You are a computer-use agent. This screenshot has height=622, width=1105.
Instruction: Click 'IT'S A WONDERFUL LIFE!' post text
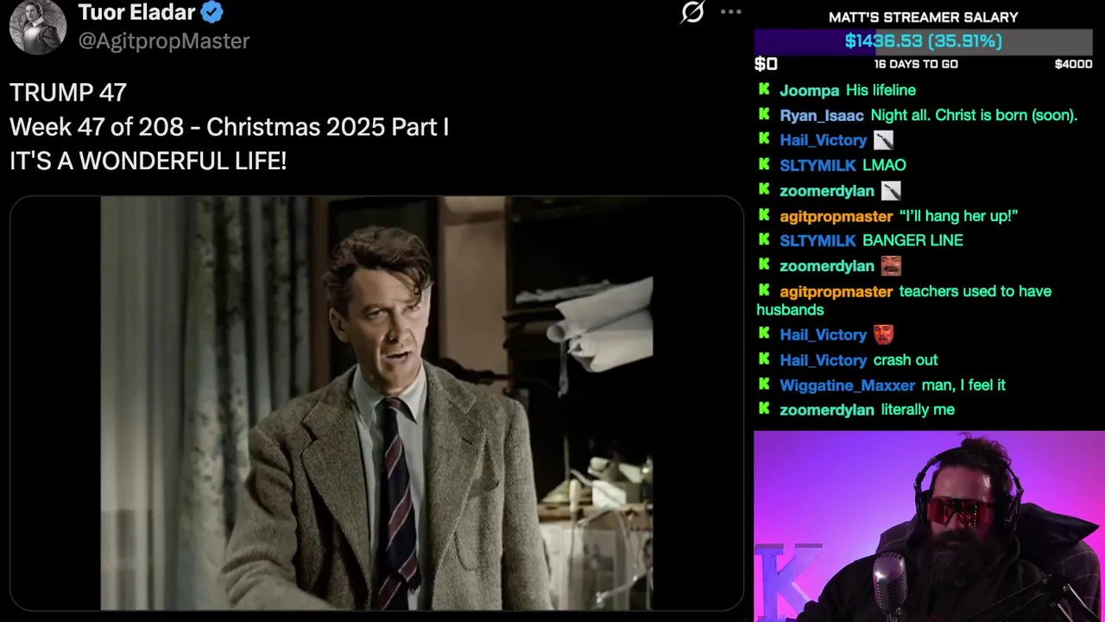[148, 161]
